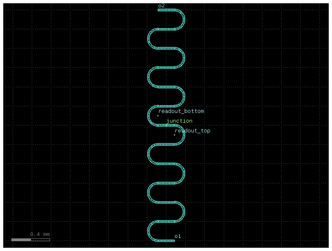Click the bottommost right-side meander bend

[185, 211]
